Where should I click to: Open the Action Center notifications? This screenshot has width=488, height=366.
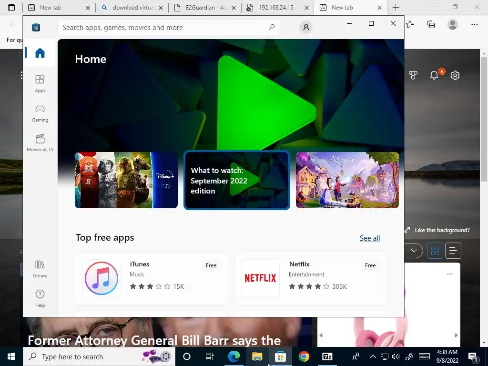coord(473,356)
